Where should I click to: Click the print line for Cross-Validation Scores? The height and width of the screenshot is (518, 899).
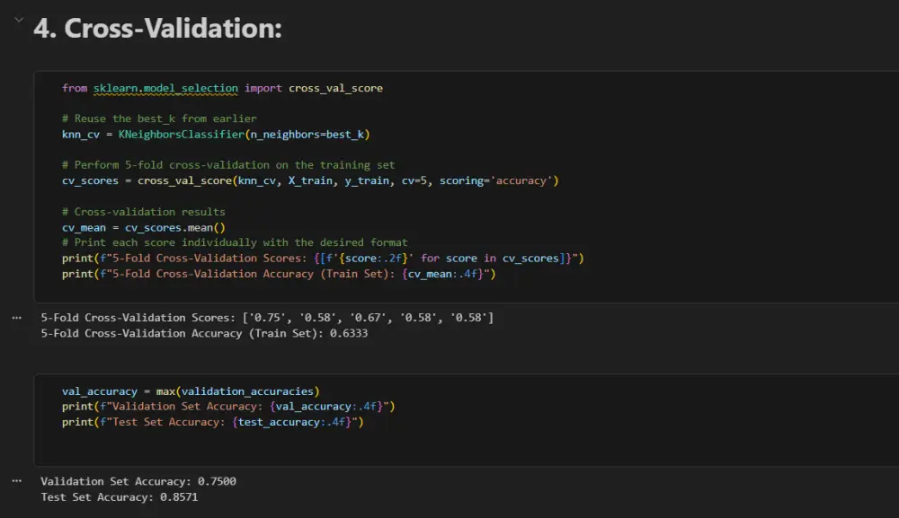[x=323, y=259]
